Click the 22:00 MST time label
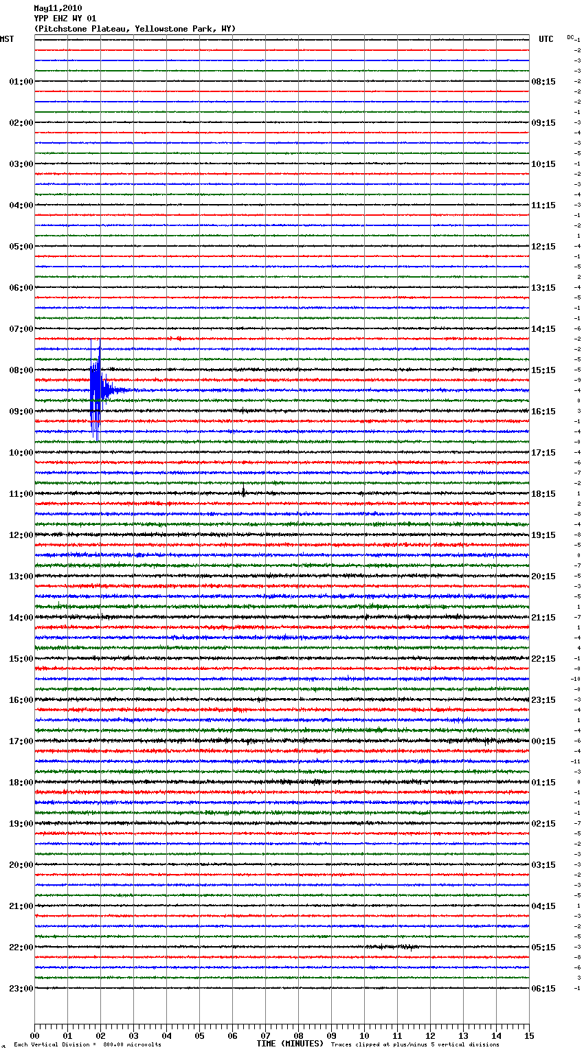This screenshot has width=584, height=1054. pos(21,948)
